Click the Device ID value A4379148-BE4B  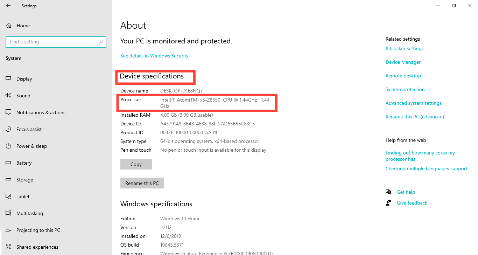click(x=208, y=124)
